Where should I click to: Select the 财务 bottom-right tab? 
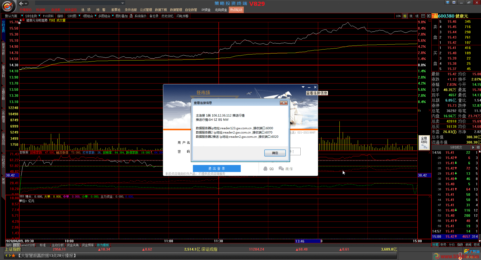pos(443,244)
